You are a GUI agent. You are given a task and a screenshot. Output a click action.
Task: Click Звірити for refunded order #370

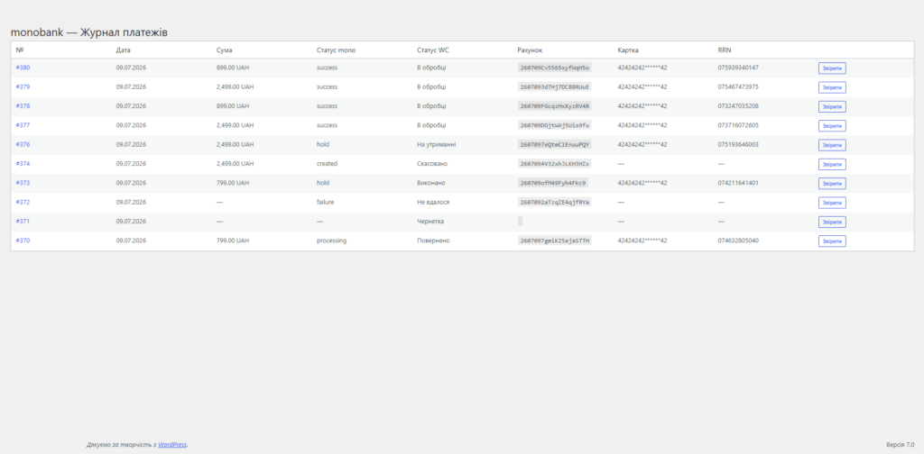click(x=832, y=241)
